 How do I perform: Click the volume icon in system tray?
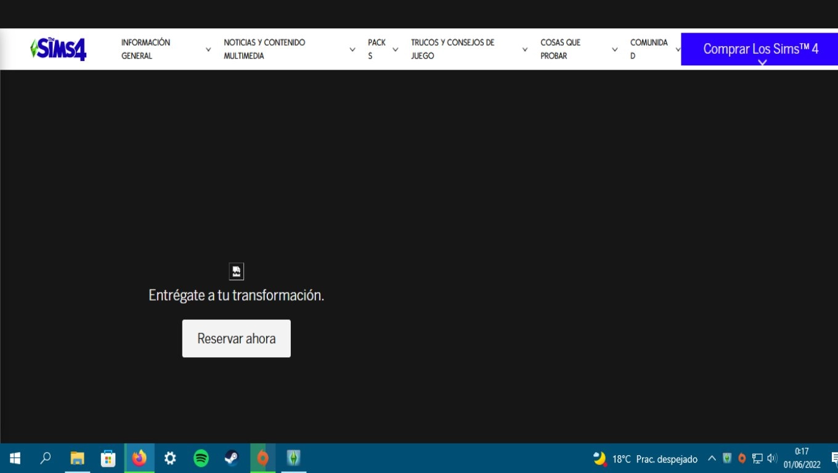tap(772, 458)
